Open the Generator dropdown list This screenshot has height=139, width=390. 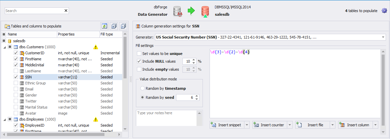(x=383, y=38)
